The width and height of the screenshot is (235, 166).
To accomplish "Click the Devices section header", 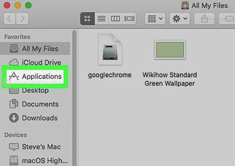I will pyautogui.click(x=16, y=135).
